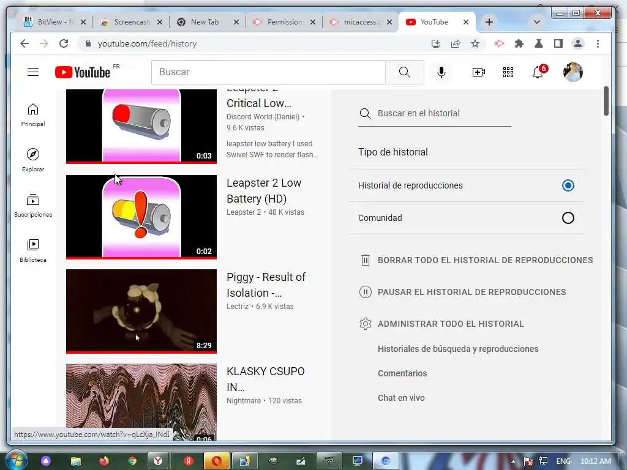
Task: Open the KLASKY CSUPO wavy thumbnail
Action: (141, 402)
